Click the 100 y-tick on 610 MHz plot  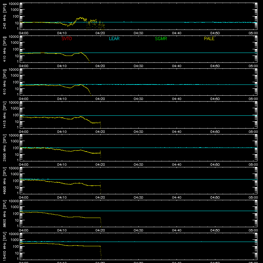pos(16,82)
